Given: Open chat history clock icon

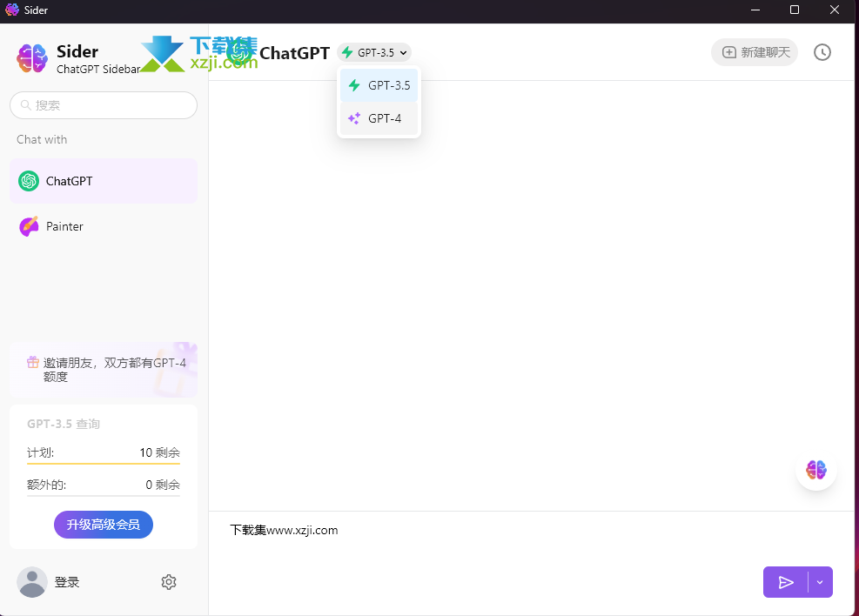Looking at the screenshot, I should [822, 52].
